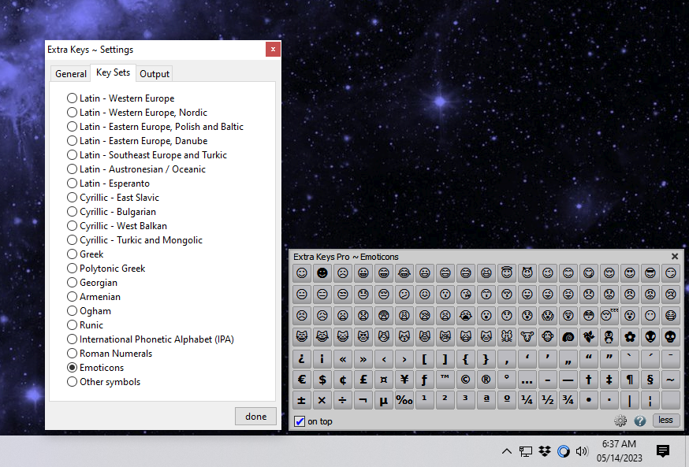The image size is (689, 467).
Task: Insert the euro sign key
Action: (301, 380)
